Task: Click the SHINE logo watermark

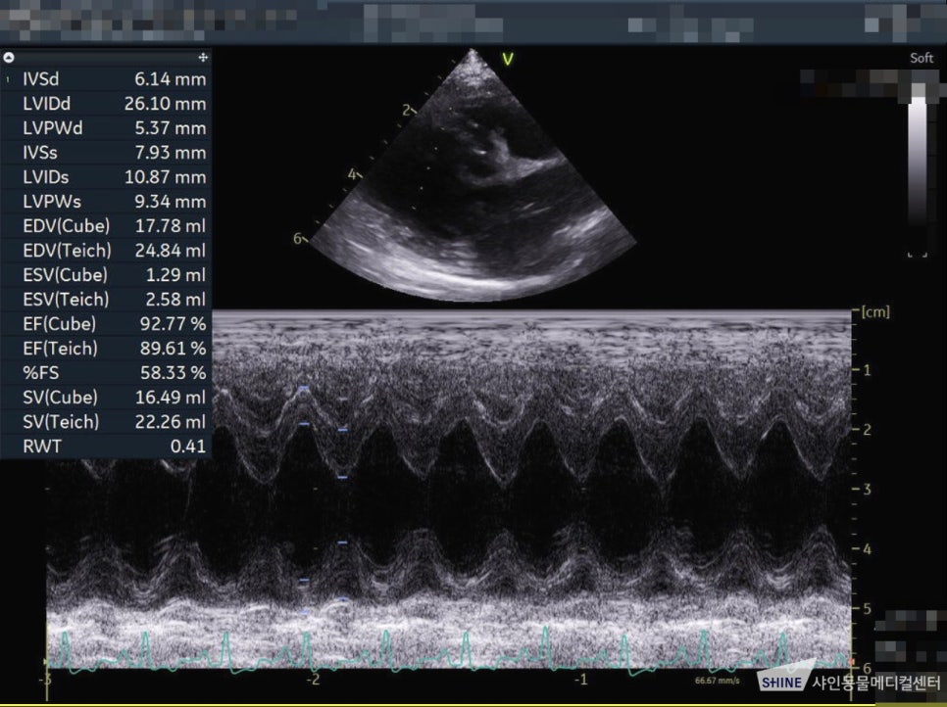Action: pos(781,682)
